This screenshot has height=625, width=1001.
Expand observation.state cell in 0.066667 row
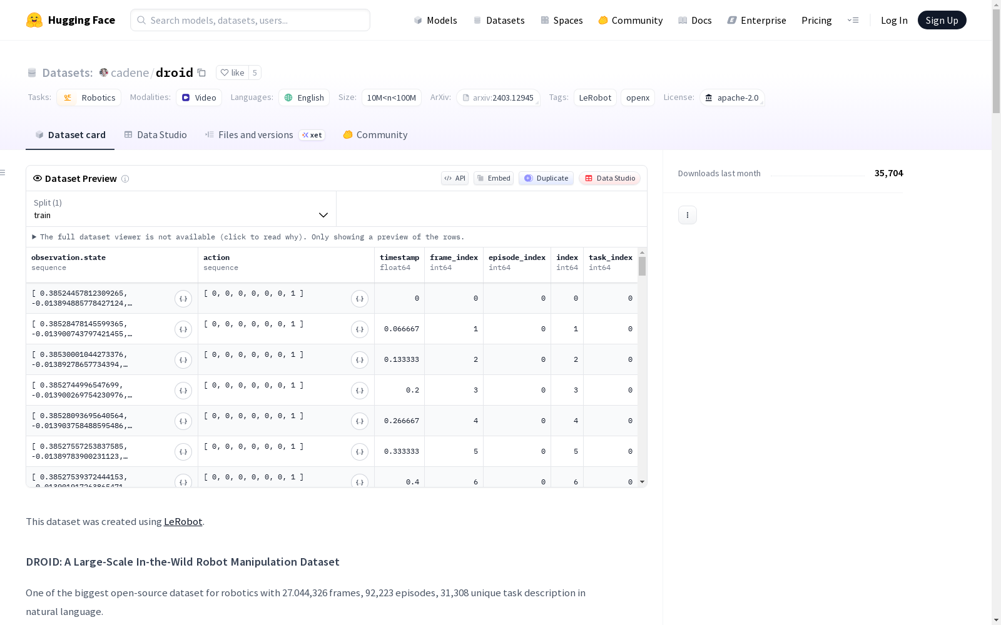coord(183,329)
